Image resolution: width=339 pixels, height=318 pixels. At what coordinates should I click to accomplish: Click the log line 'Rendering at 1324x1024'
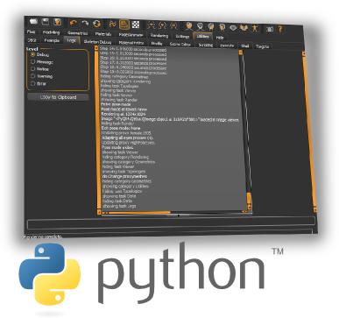[x=124, y=114]
